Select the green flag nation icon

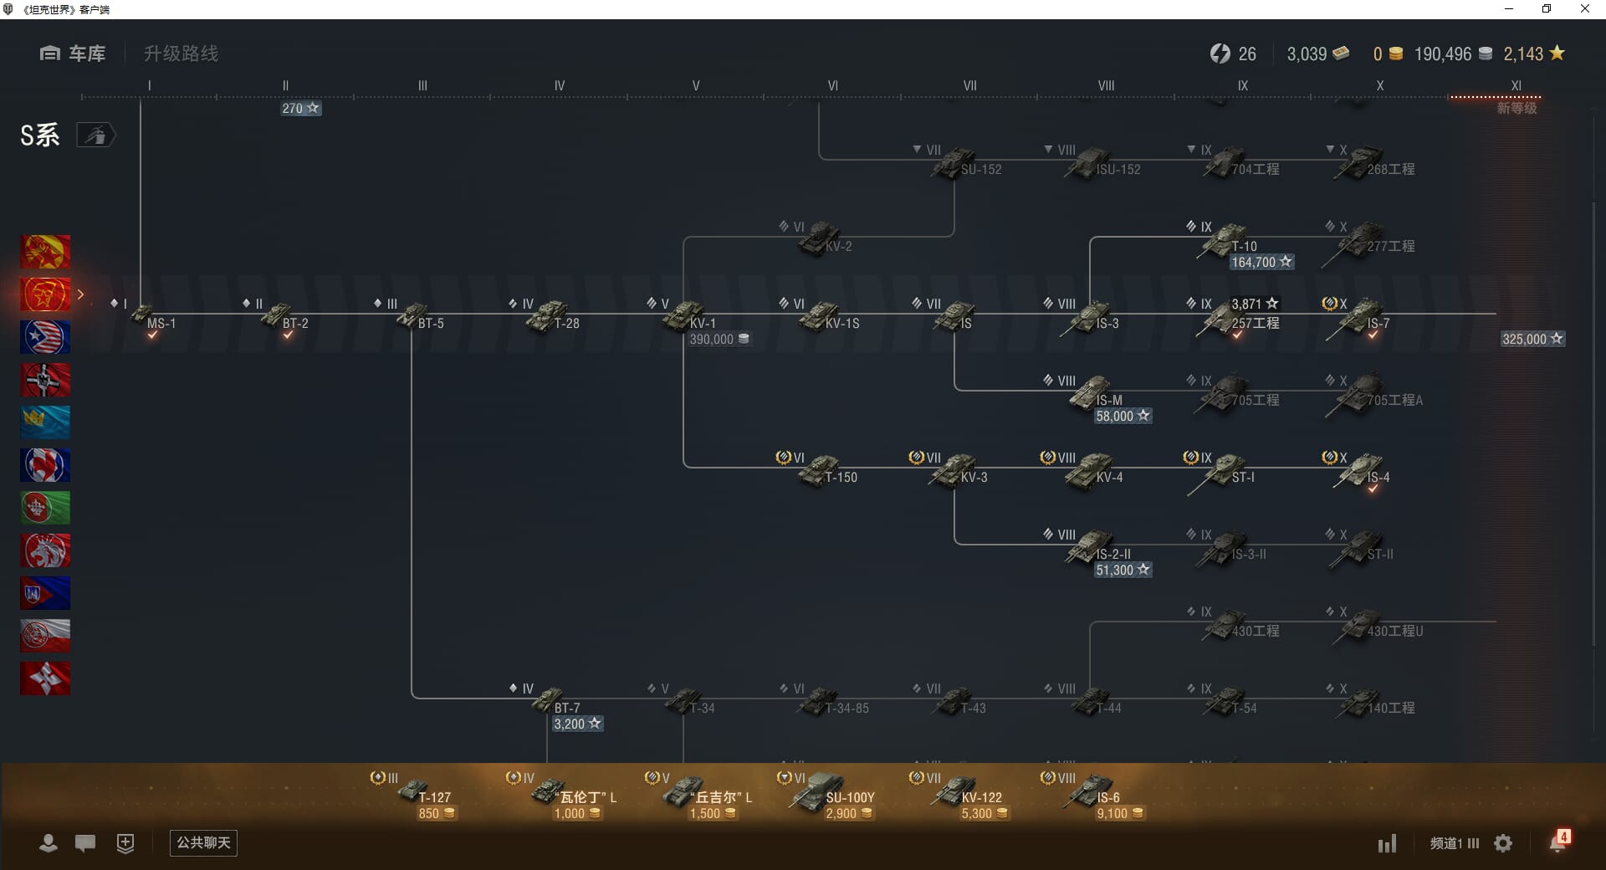(45, 508)
